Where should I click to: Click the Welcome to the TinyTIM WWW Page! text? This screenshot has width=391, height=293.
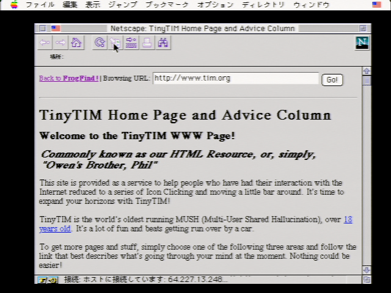tap(137, 136)
